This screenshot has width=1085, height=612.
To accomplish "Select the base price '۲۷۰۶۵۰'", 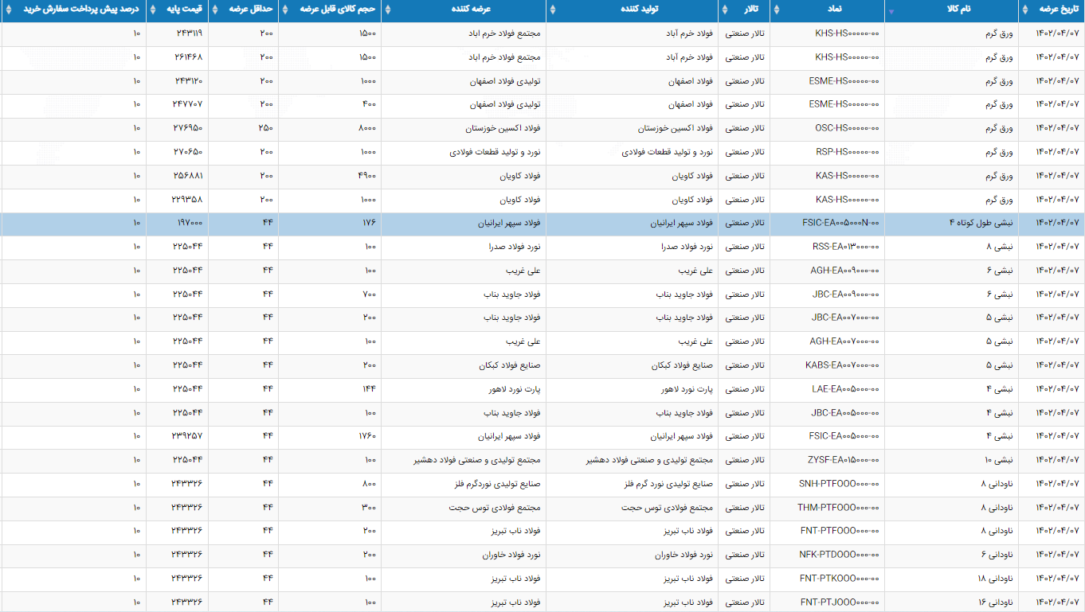I will (187, 152).
